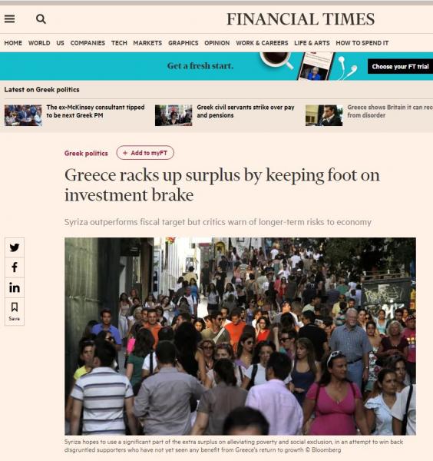433x461 pixels.
Task: Click the main crowd street photo
Action: [x=240, y=336]
